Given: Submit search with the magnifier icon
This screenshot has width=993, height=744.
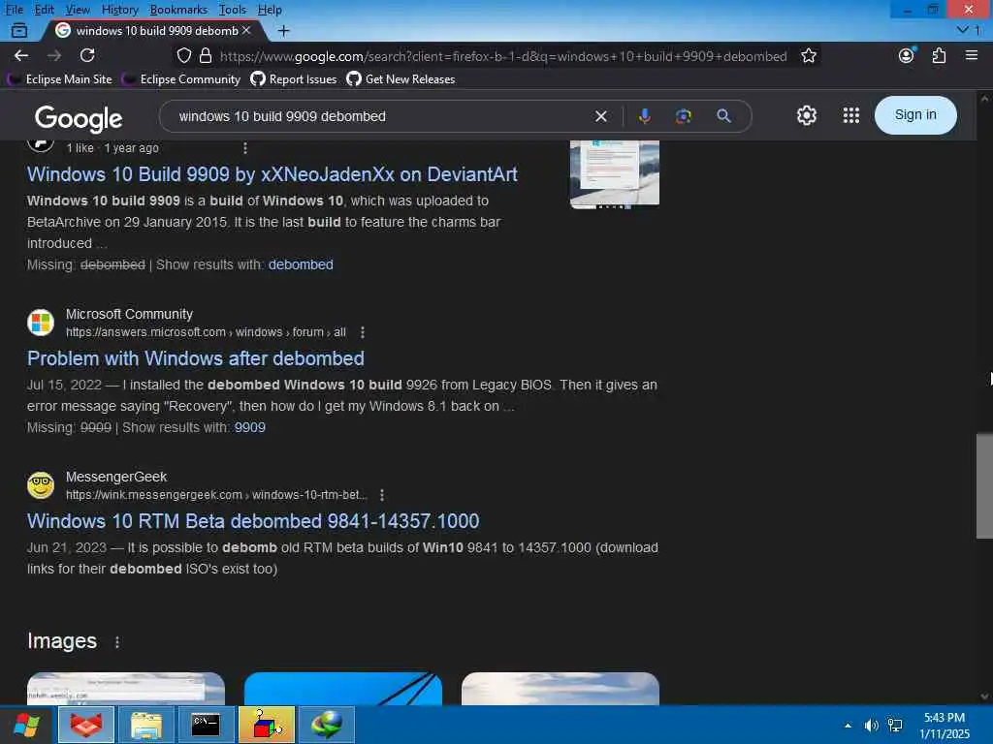Looking at the screenshot, I should click(x=723, y=116).
